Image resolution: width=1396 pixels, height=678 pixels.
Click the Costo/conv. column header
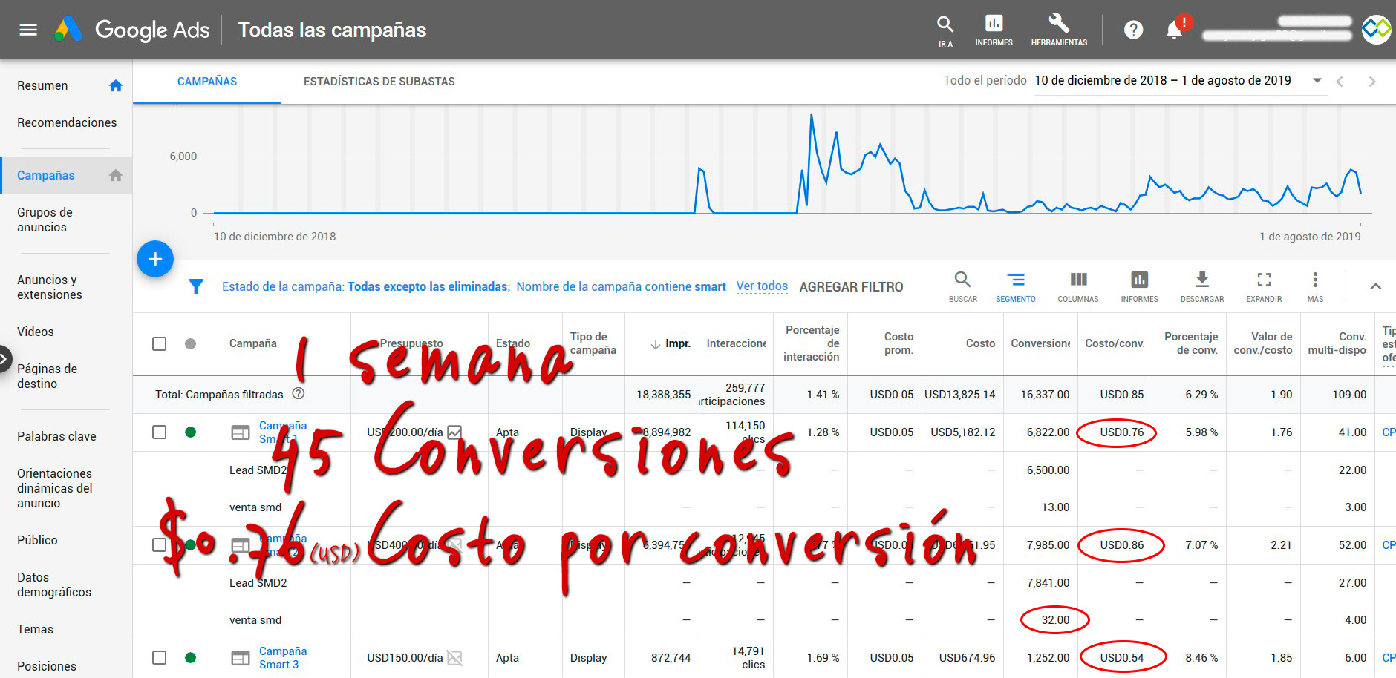coord(1115,343)
